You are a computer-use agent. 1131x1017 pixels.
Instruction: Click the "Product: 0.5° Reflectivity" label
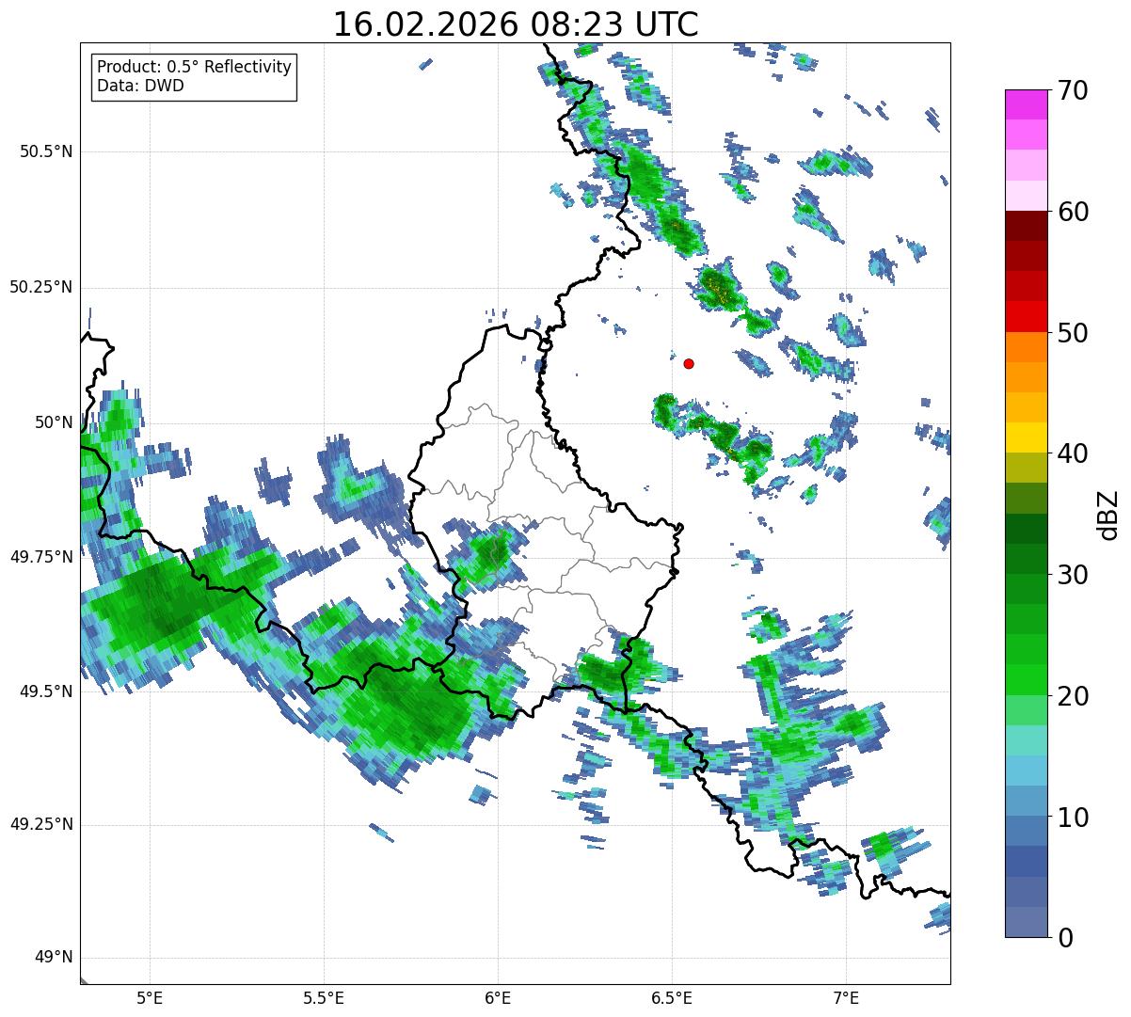[x=195, y=67]
